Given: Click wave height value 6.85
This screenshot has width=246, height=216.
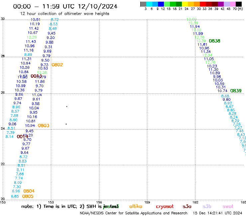Looking at the screenshot, I should point(15,196).
